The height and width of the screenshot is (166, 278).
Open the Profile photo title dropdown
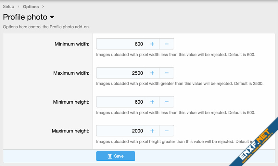pos(52,17)
